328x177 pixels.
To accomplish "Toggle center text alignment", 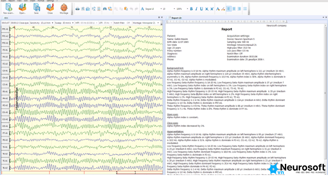I will point(234,9).
